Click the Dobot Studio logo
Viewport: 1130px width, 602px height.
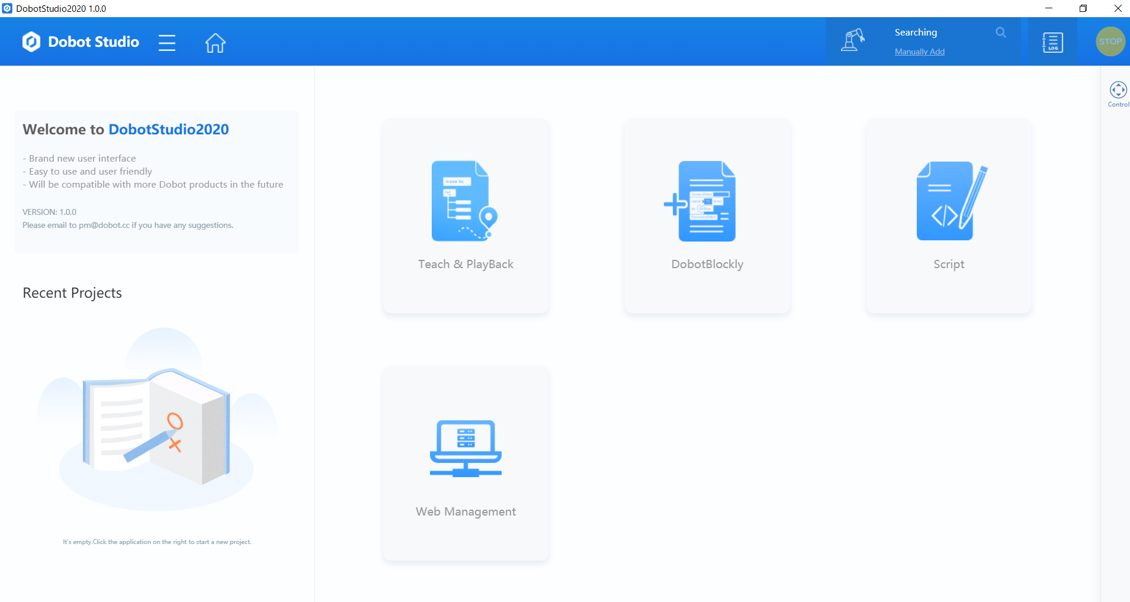click(81, 42)
